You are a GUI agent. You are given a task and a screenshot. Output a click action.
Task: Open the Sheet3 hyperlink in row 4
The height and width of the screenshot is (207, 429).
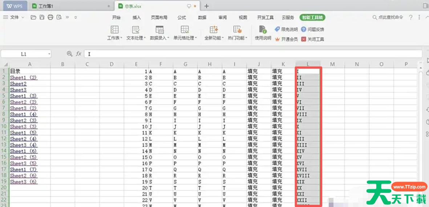[18, 90]
